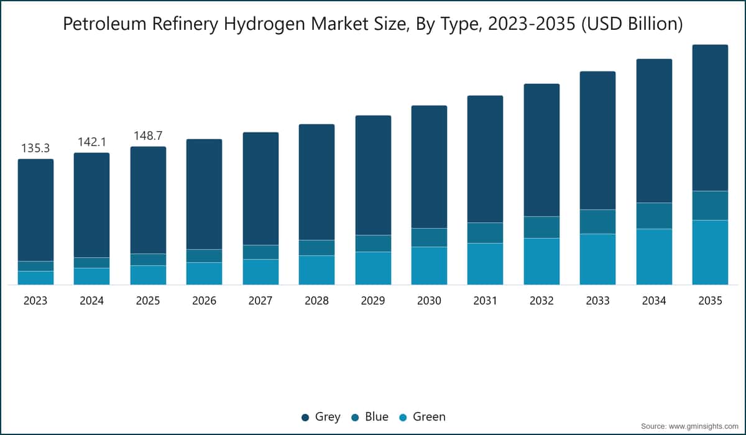Image resolution: width=746 pixels, height=435 pixels.
Task: Click the Grey legend circle marker
Action: coord(305,417)
